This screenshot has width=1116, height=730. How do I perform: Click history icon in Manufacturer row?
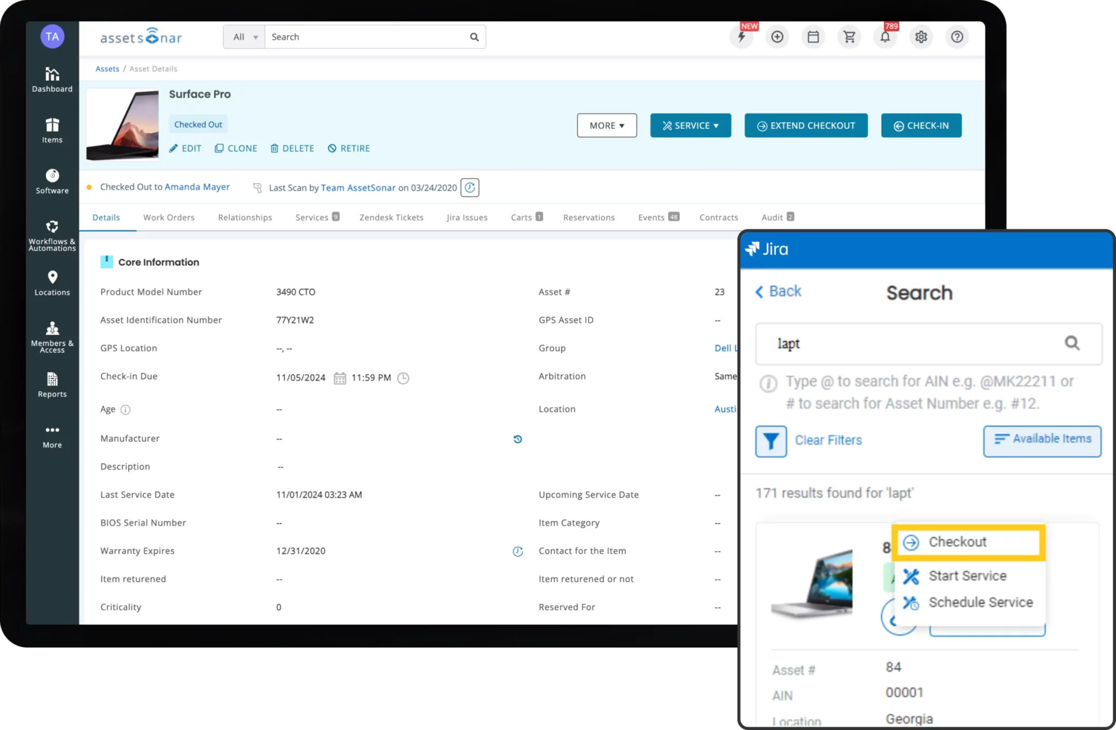pyautogui.click(x=518, y=439)
